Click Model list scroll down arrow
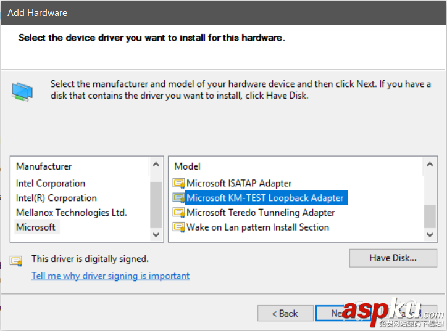 [430, 235]
